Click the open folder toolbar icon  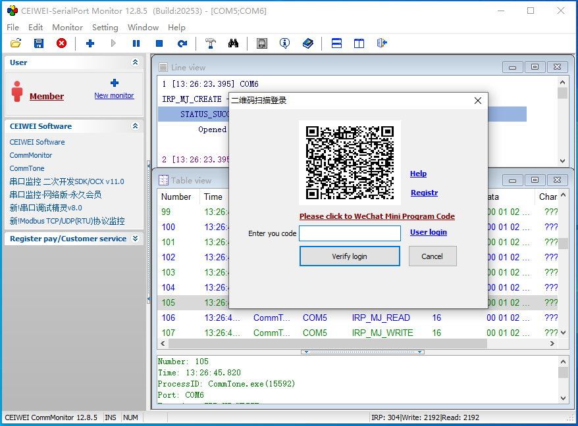tap(16, 43)
